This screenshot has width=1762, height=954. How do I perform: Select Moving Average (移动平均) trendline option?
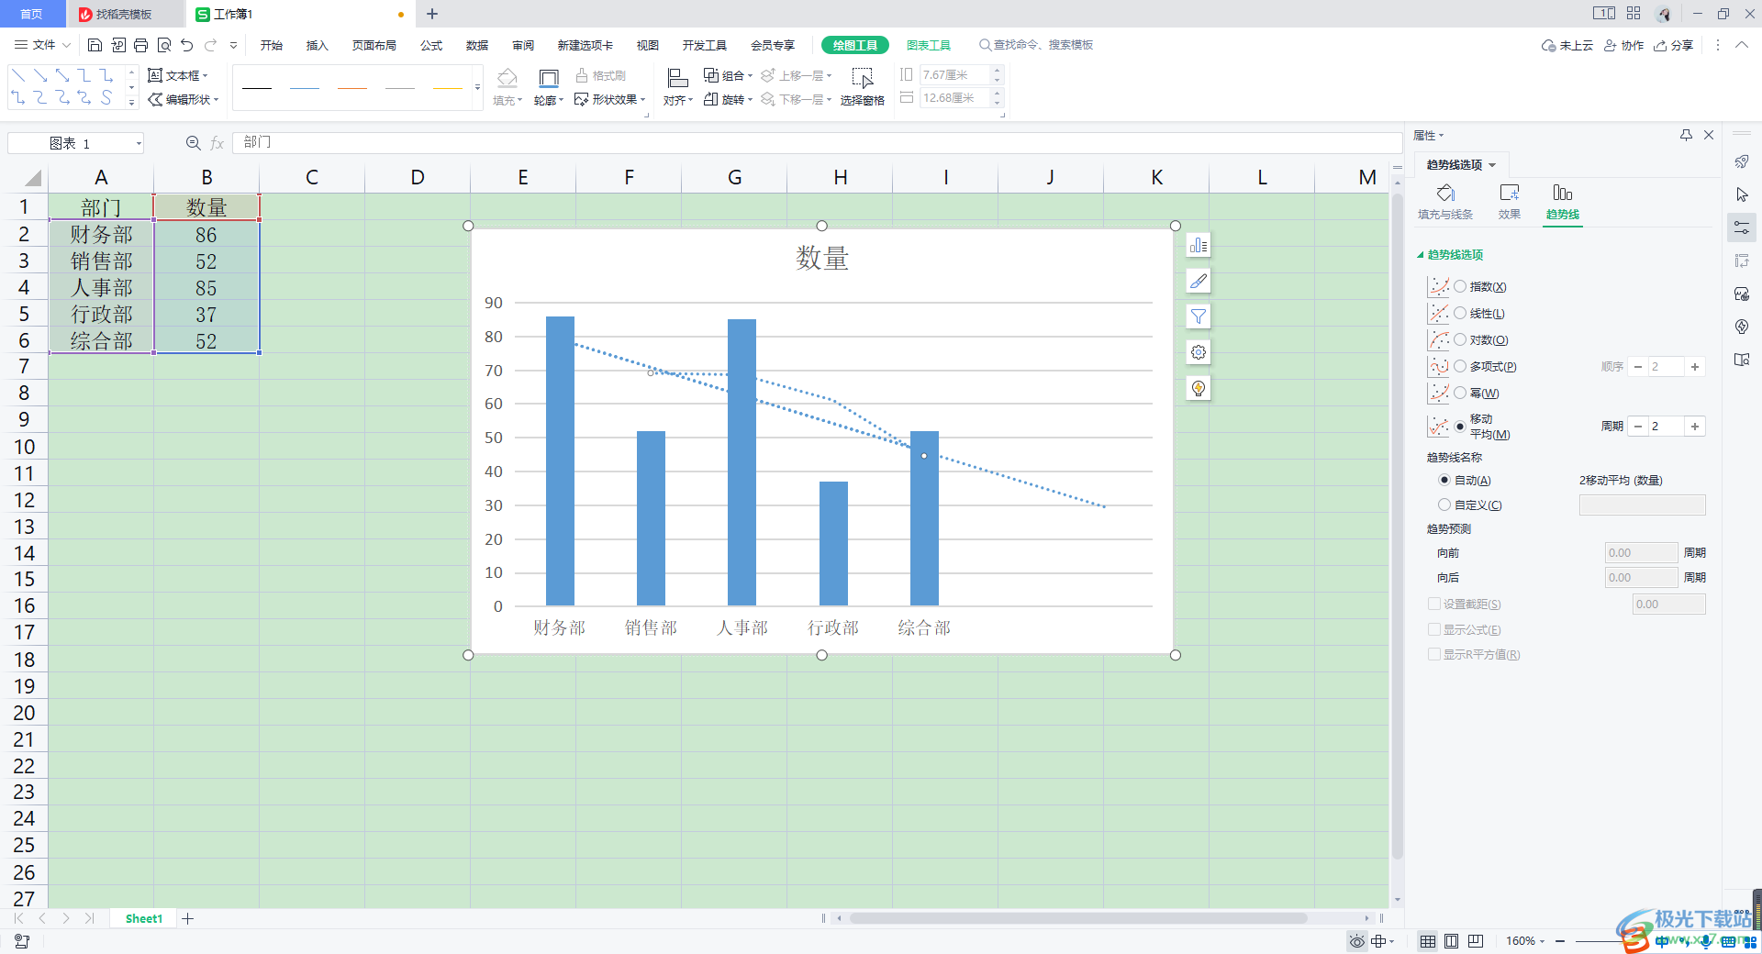pos(1460,427)
